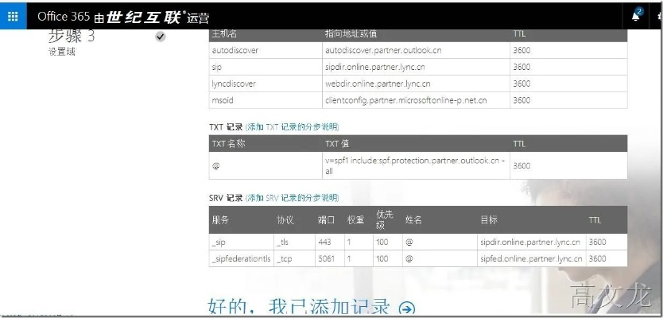Select port 5061 cell

click(x=329, y=258)
